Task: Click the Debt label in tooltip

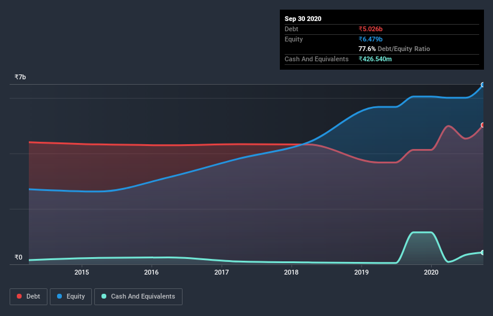Action: 291,29
